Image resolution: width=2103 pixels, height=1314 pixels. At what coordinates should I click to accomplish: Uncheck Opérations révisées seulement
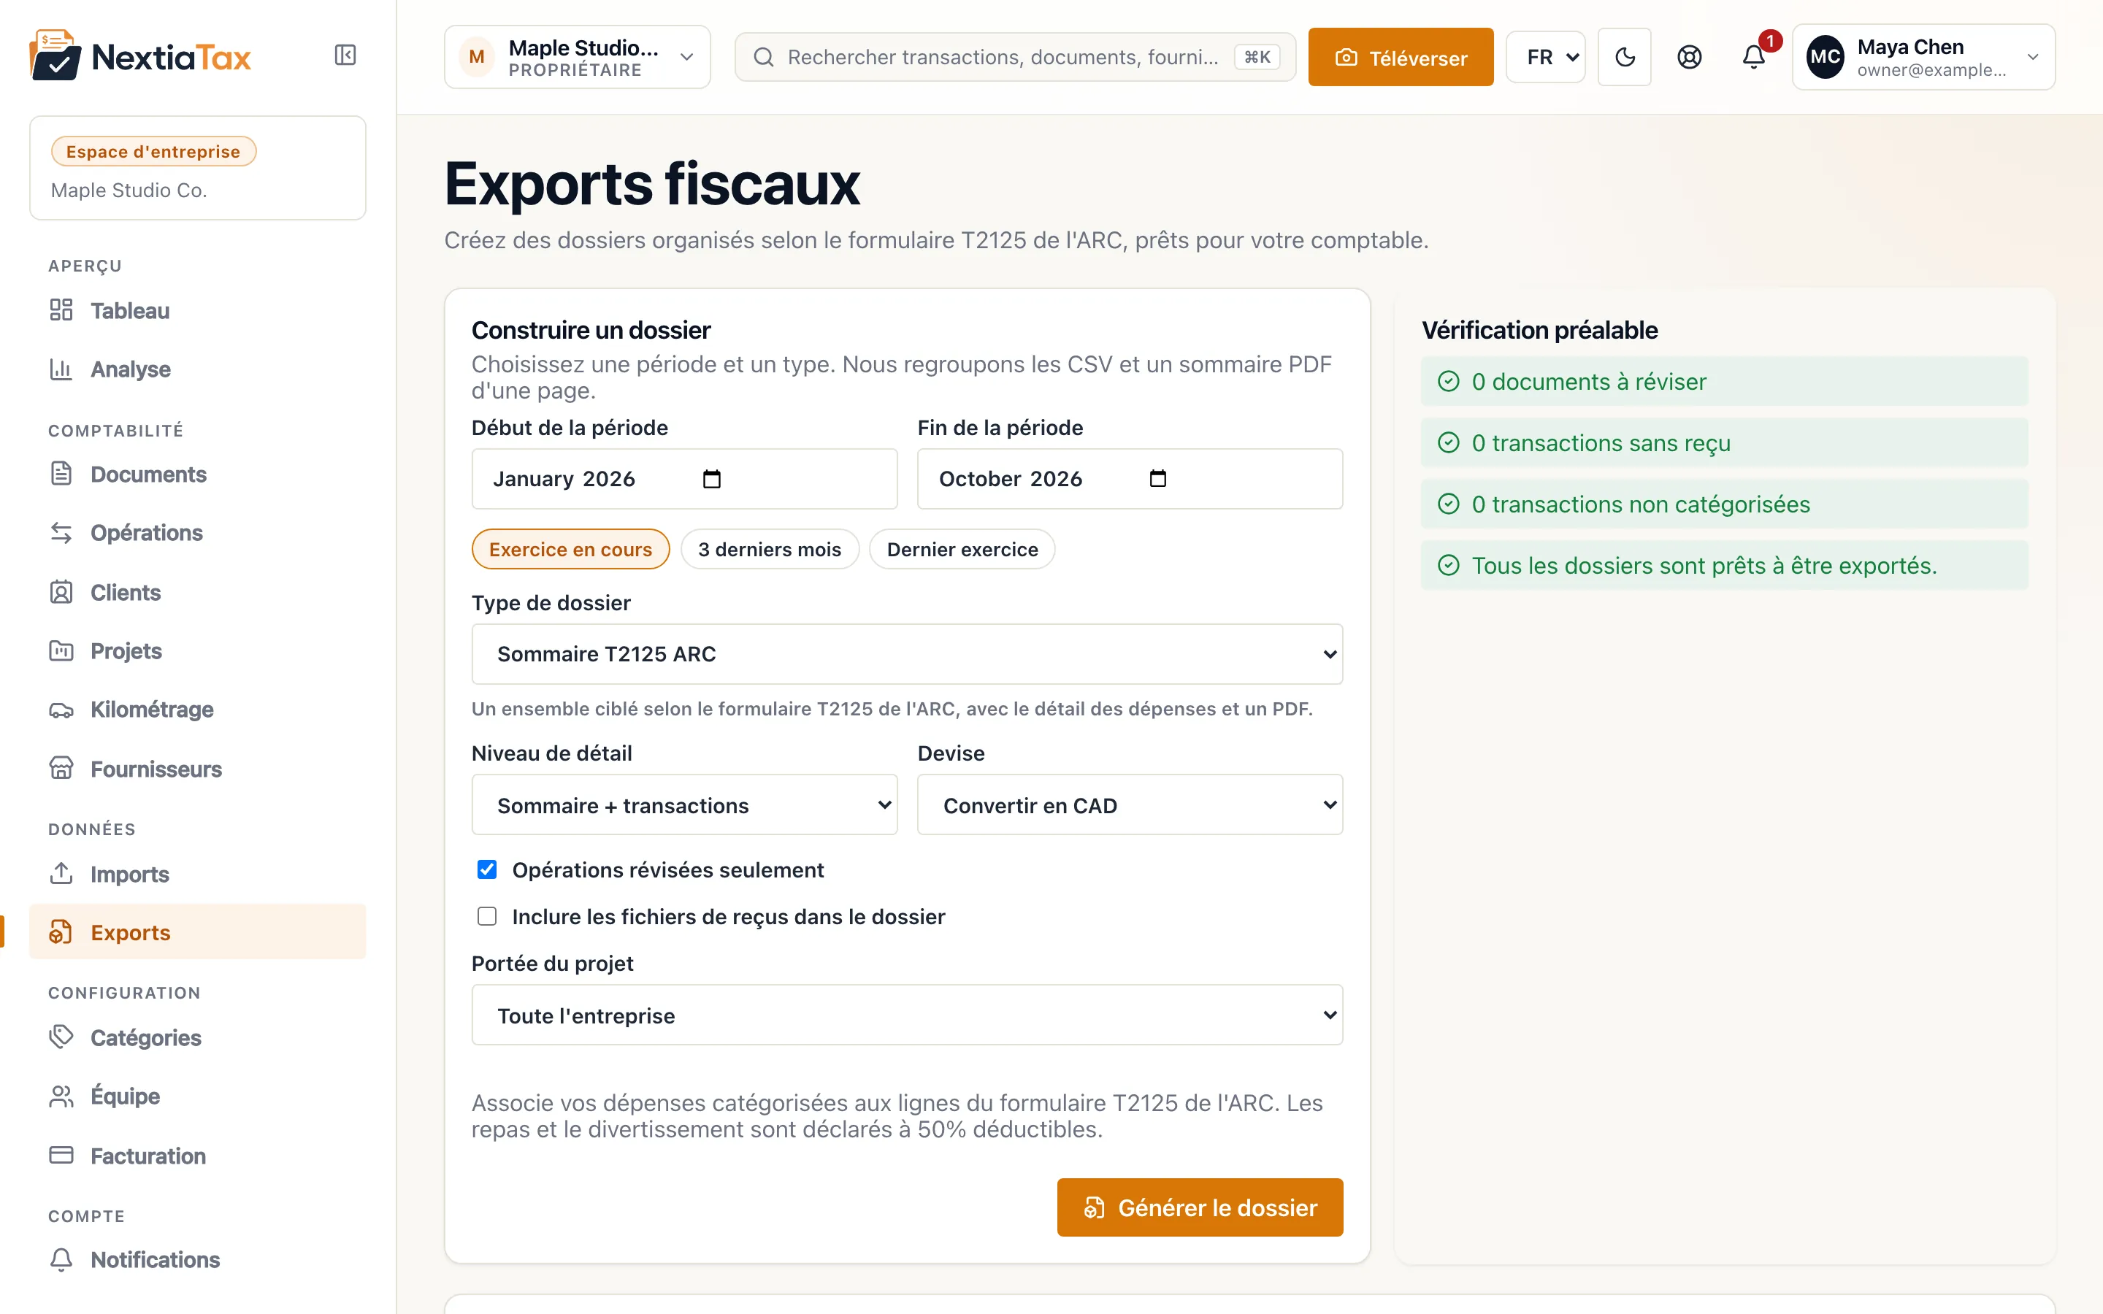[x=486, y=869]
